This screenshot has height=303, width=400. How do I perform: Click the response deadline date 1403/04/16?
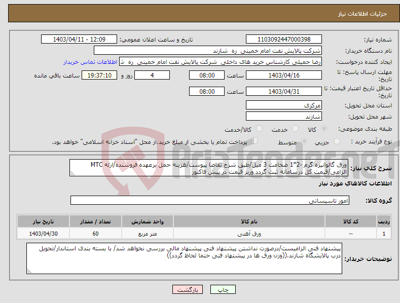pyautogui.click(x=284, y=75)
